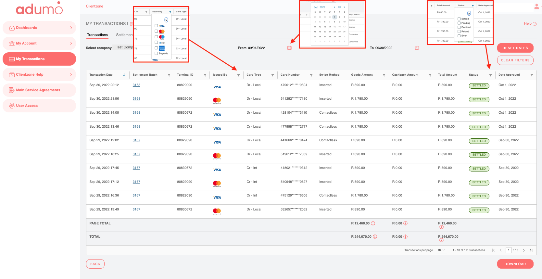Open Clientzone Help in the sidebar
Image resolution: width=542 pixels, height=279 pixels.
[x=39, y=75]
